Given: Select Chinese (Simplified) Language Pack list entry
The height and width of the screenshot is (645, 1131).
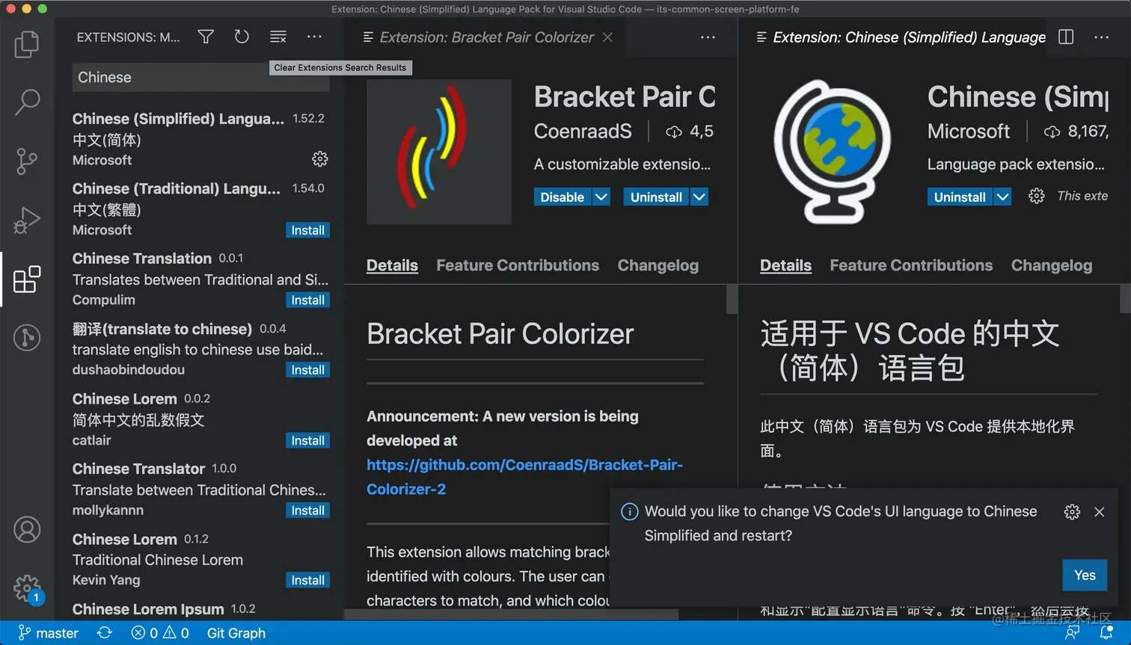Looking at the screenshot, I should [200, 139].
